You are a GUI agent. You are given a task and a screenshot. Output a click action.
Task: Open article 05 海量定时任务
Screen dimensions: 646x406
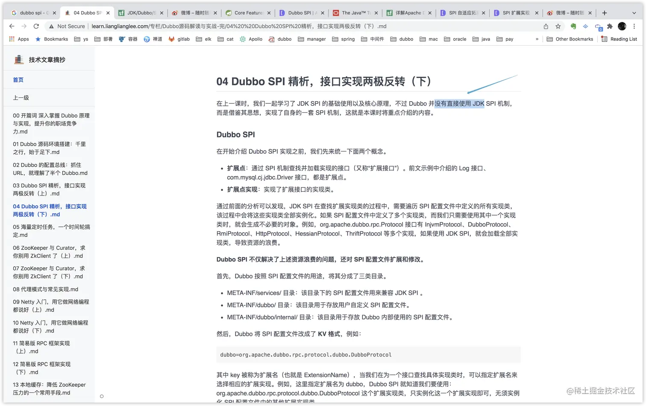(x=51, y=231)
